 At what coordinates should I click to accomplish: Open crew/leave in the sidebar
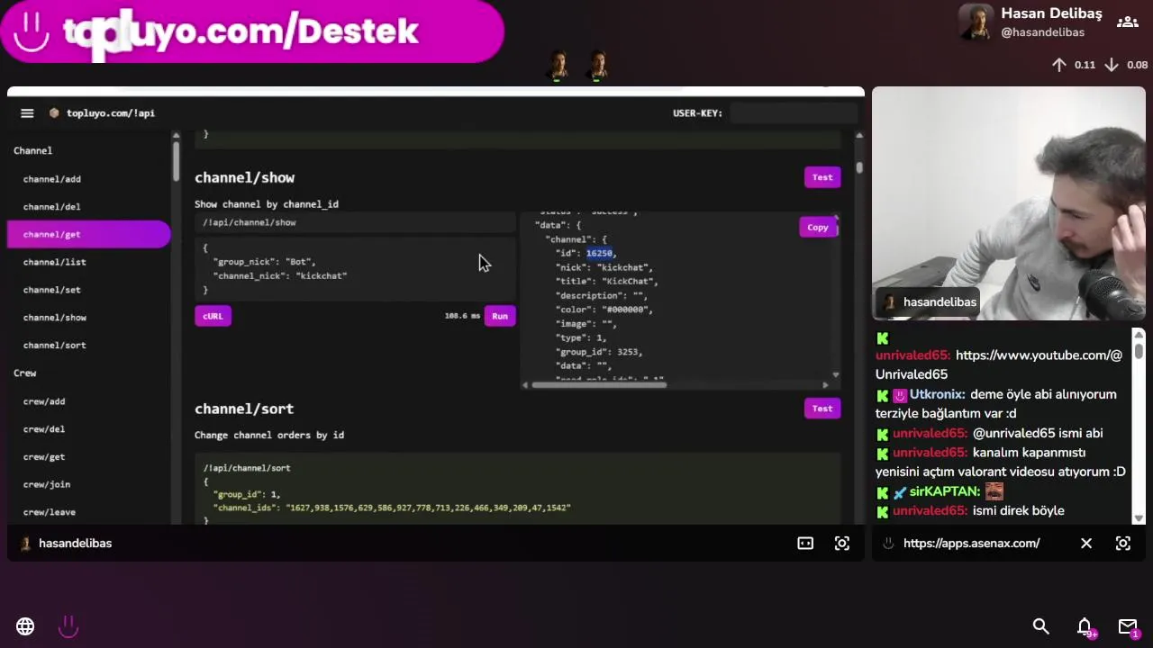coord(50,512)
